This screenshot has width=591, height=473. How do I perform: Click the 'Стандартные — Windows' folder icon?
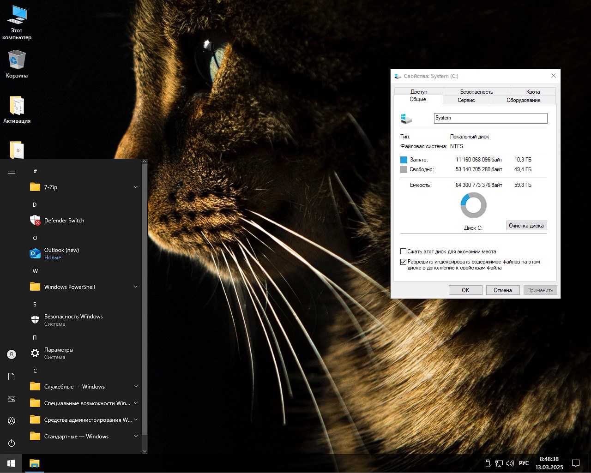35,436
